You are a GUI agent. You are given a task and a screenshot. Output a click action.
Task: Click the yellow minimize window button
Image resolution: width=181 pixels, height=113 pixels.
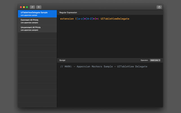coord(24,7)
